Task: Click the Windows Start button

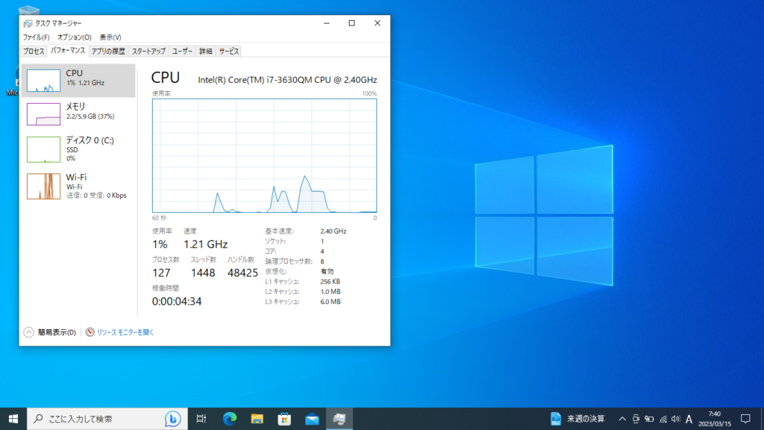Action: tap(13, 418)
